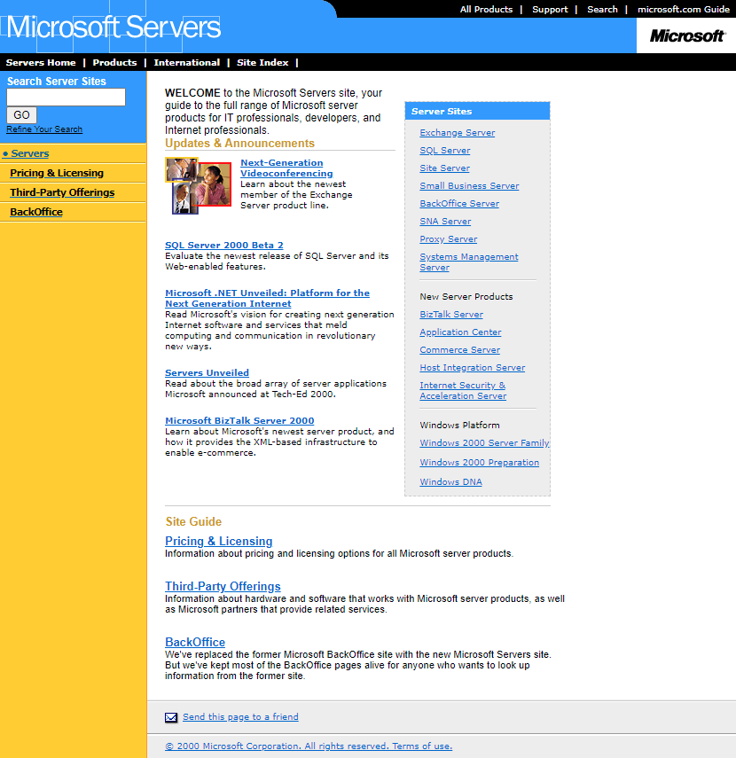Click the Updates & Announcements heading
Screen dimensions: 736x758
coord(239,143)
